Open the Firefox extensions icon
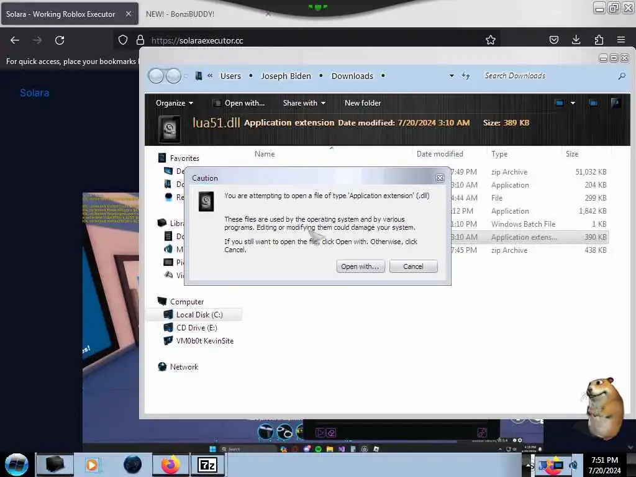This screenshot has height=477, width=636. point(599,40)
